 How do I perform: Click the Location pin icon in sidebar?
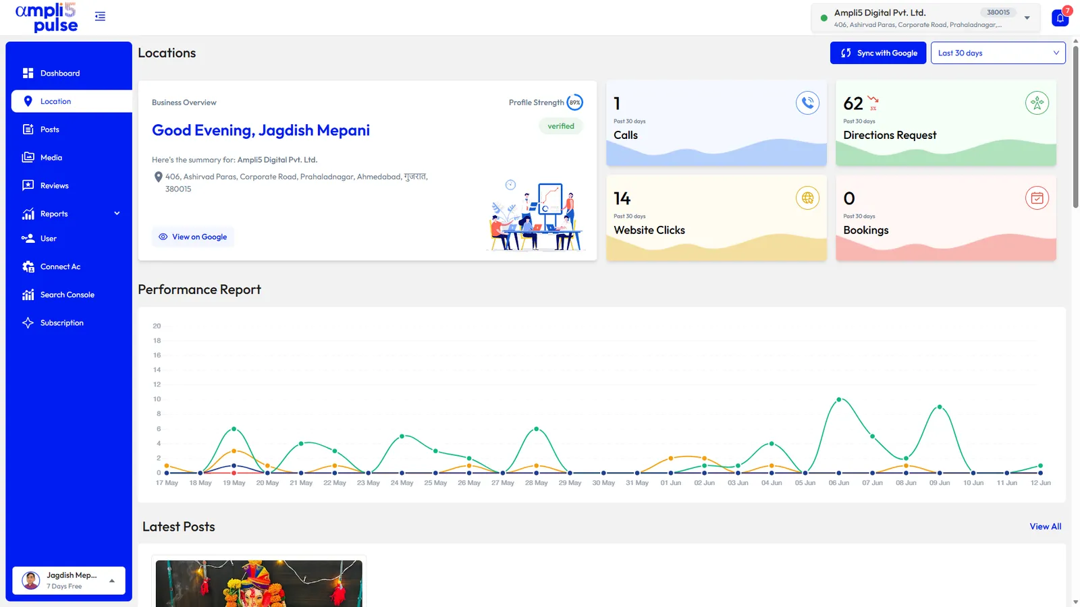[x=28, y=101]
